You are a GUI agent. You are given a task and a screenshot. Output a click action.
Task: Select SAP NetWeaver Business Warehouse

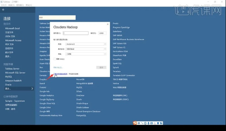[x=128, y=39]
